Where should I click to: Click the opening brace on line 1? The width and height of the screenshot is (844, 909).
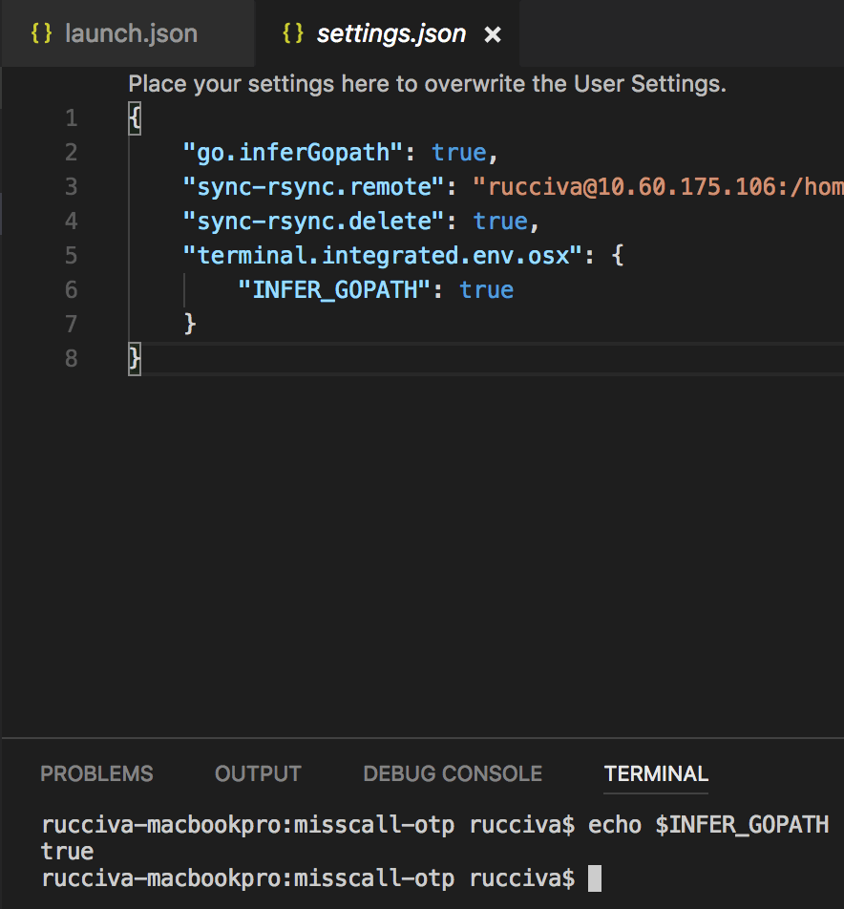tap(135, 118)
